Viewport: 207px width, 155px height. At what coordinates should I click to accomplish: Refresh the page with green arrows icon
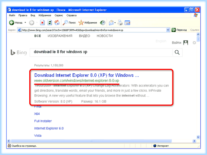click(x=50, y=22)
